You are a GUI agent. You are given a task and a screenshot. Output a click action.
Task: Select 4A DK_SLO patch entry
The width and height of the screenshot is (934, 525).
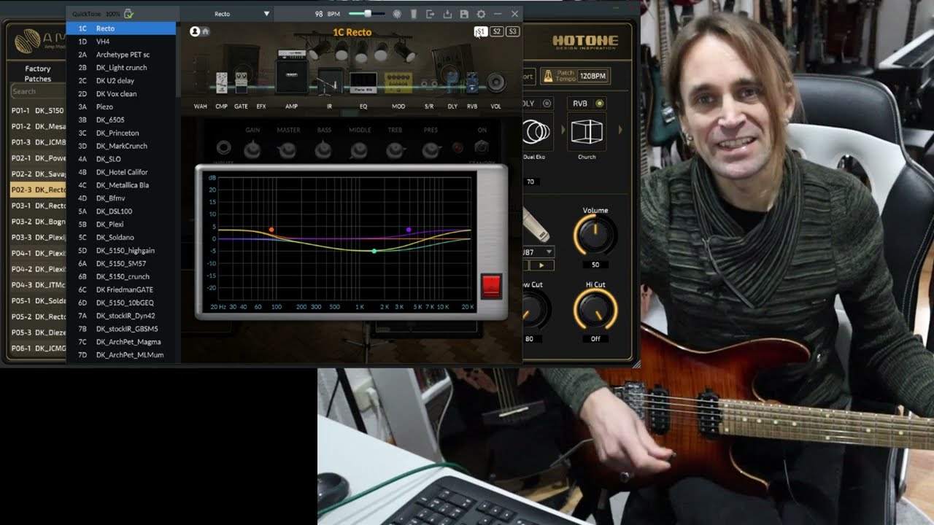pyautogui.click(x=121, y=159)
